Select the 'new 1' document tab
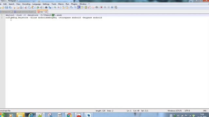The width and height of the screenshot is (209, 117). click(x=42, y=12)
